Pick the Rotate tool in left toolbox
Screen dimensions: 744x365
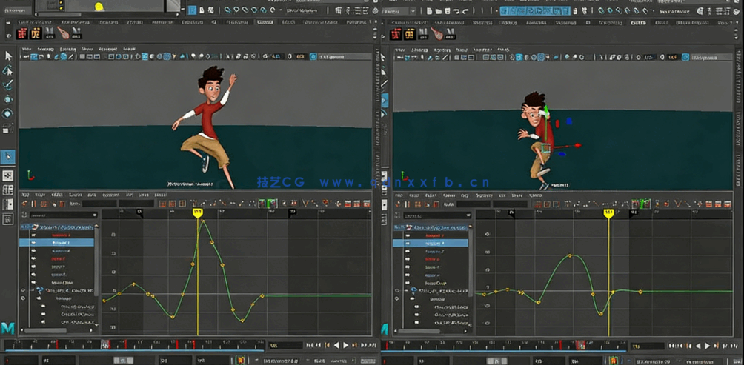[8, 113]
